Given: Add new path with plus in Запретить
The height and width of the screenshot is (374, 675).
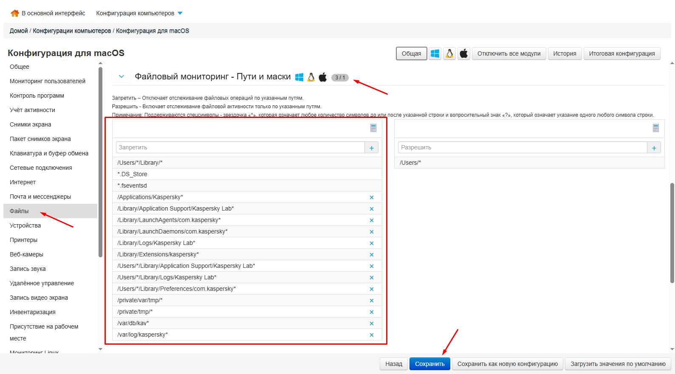Looking at the screenshot, I should 371,148.
